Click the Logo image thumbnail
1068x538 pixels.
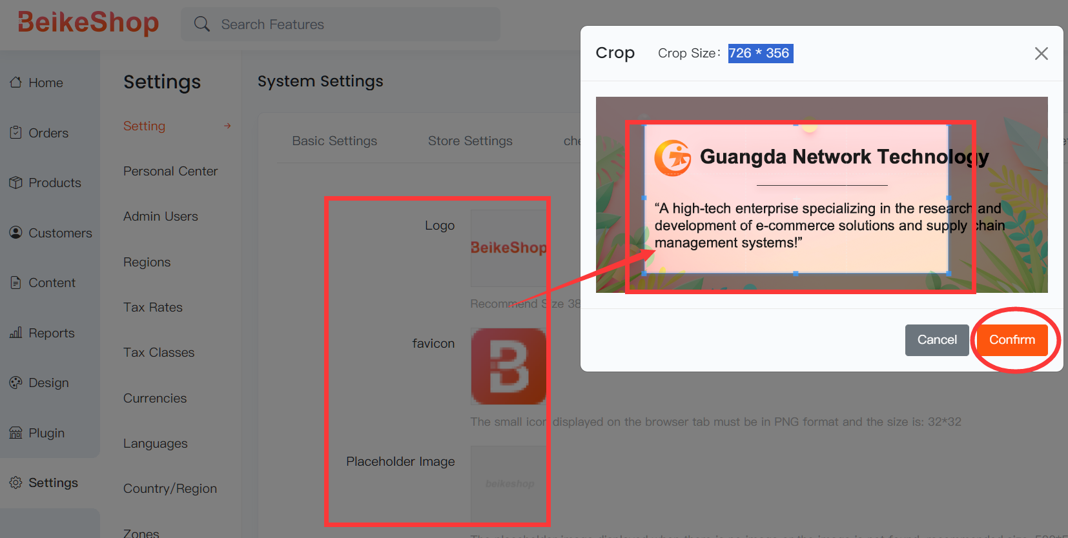coord(509,248)
